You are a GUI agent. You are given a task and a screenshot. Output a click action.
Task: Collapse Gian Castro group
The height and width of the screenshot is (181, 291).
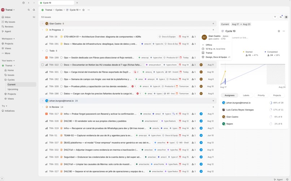click(43, 23)
